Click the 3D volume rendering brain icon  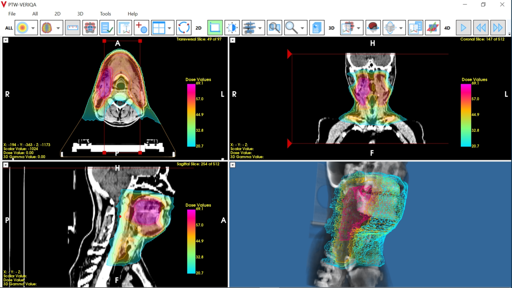(x=374, y=27)
